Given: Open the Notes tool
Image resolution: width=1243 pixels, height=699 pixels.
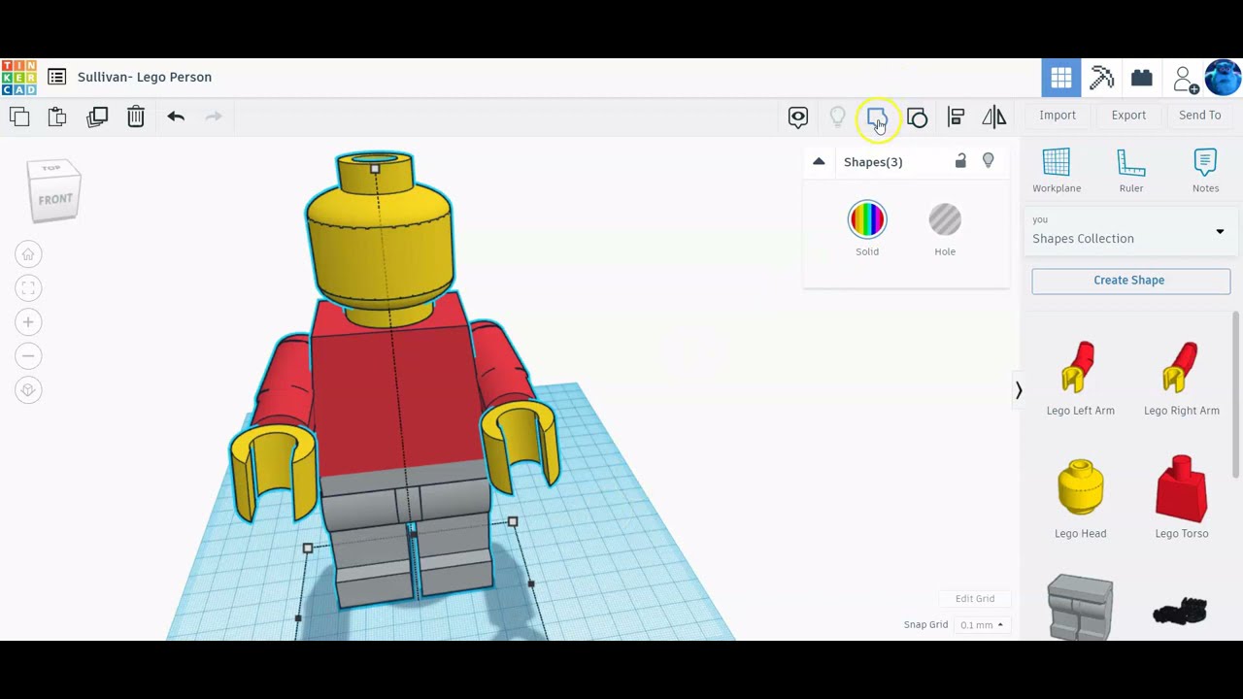Looking at the screenshot, I should [1205, 170].
